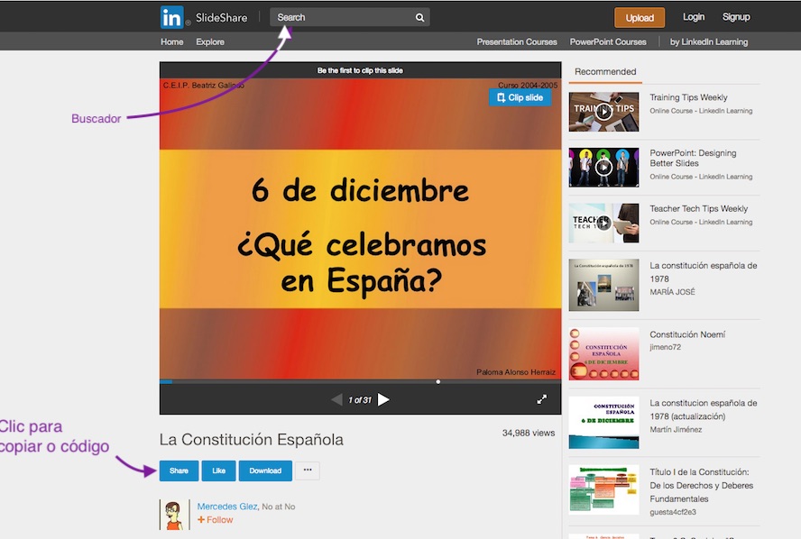Switch to the Home tab
801x539 pixels.
[171, 41]
